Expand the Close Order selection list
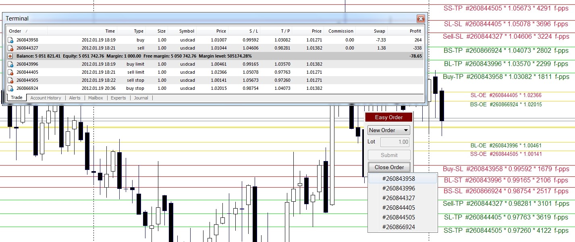The height and width of the screenshot is (242, 575). coord(388,167)
